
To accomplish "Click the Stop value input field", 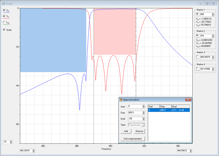I will (134, 113).
